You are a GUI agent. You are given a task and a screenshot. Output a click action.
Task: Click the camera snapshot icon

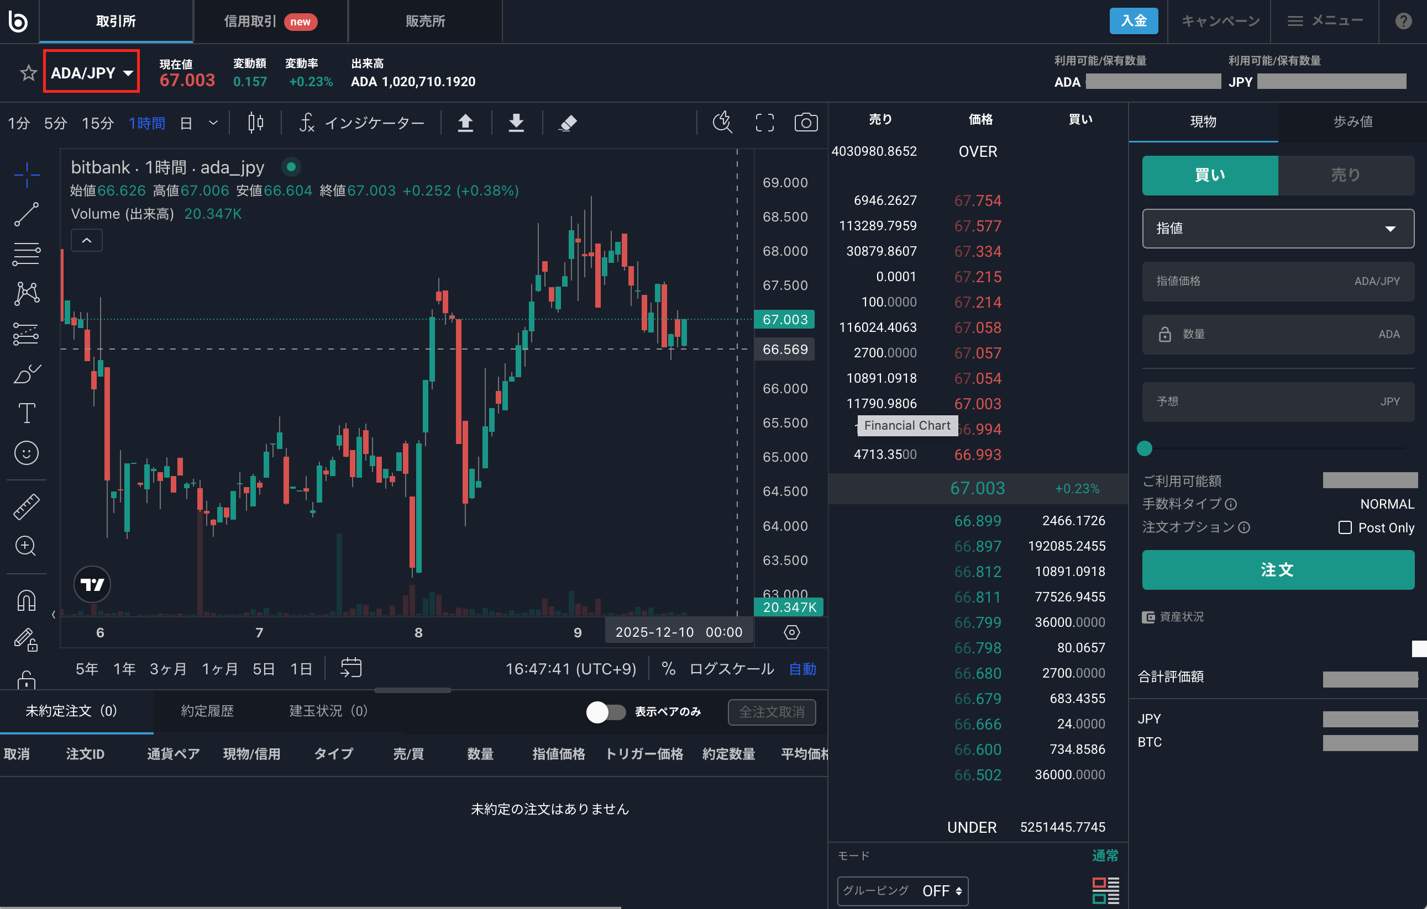tap(805, 123)
